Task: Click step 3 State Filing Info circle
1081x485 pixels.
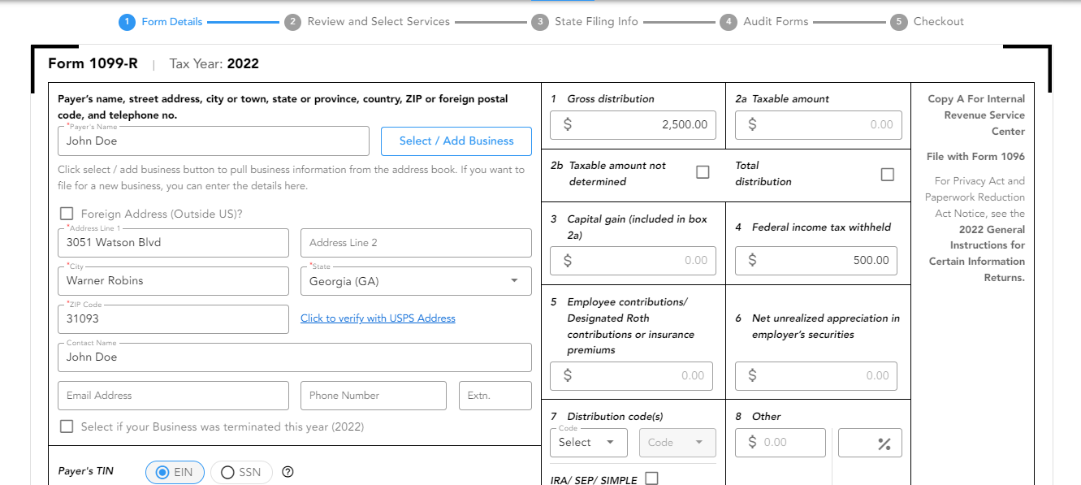Action: pos(540,22)
